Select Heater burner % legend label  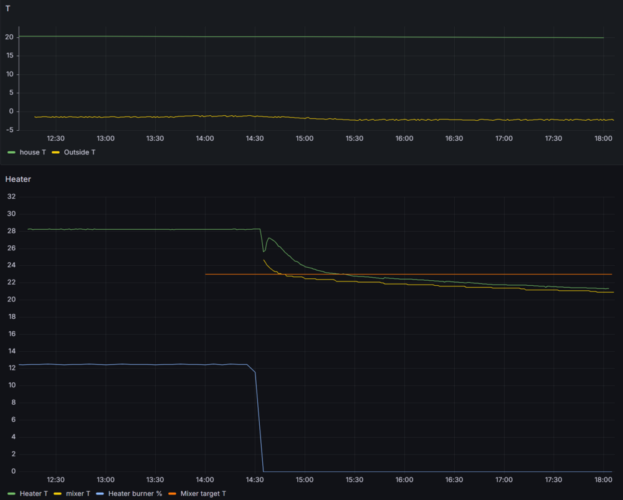(x=135, y=494)
